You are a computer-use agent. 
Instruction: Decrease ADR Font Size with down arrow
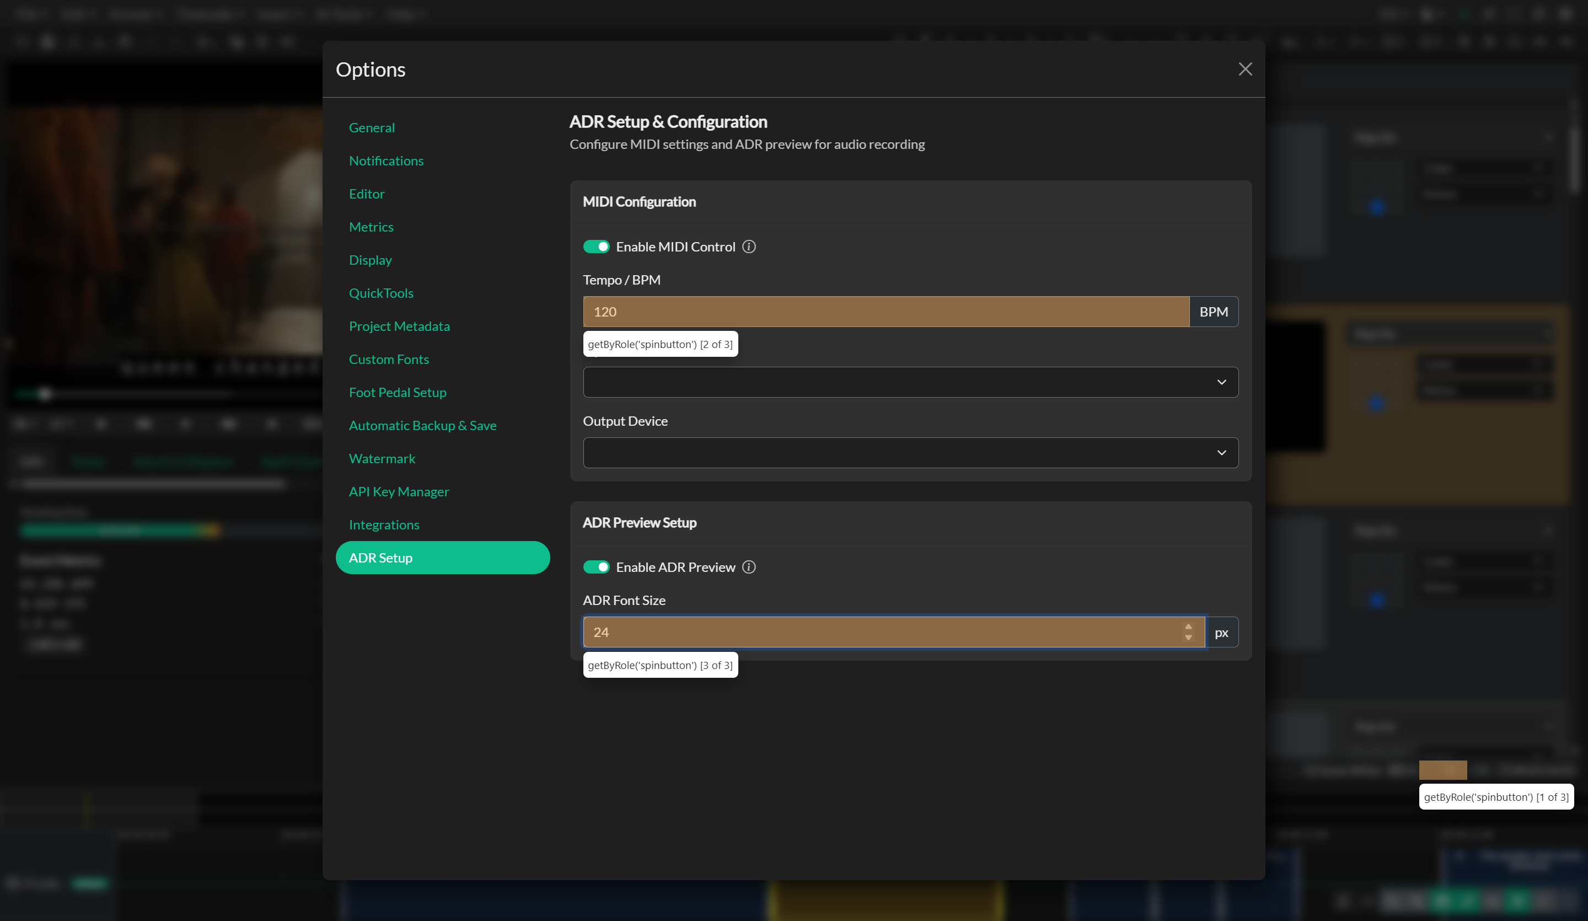tap(1188, 638)
